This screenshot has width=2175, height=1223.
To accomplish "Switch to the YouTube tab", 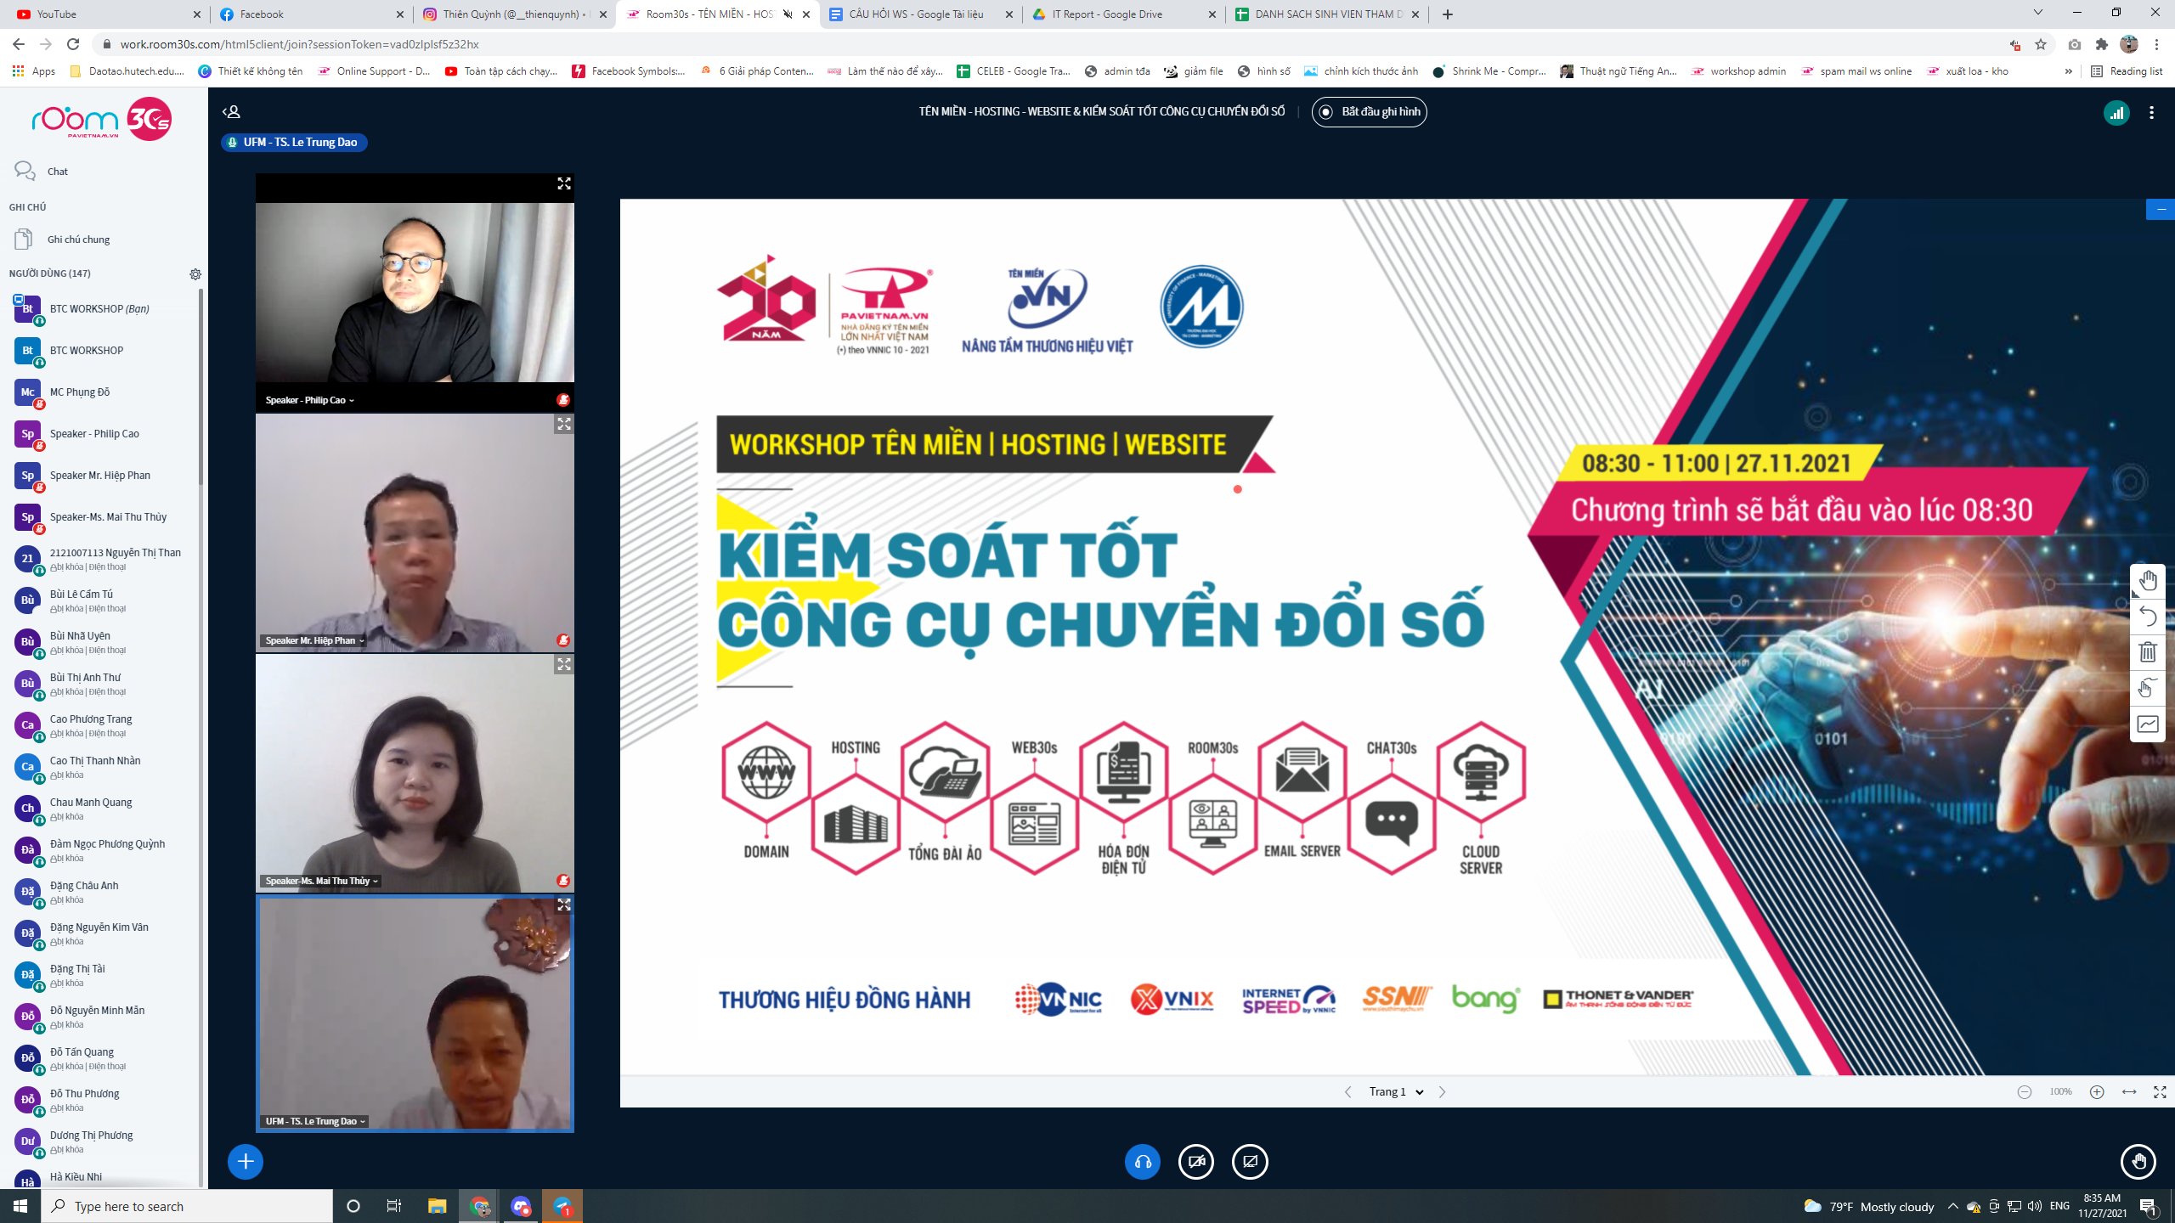I will pyautogui.click(x=109, y=14).
